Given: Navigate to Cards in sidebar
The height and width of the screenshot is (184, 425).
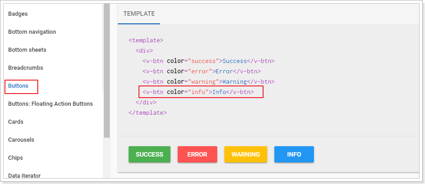Looking at the screenshot, I should pos(16,122).
